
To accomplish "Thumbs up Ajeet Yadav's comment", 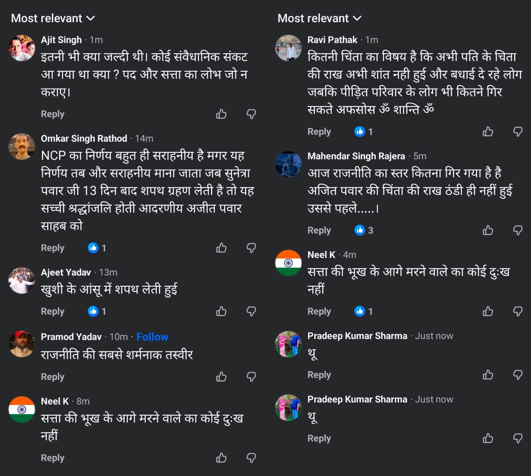I will [221, 311].
